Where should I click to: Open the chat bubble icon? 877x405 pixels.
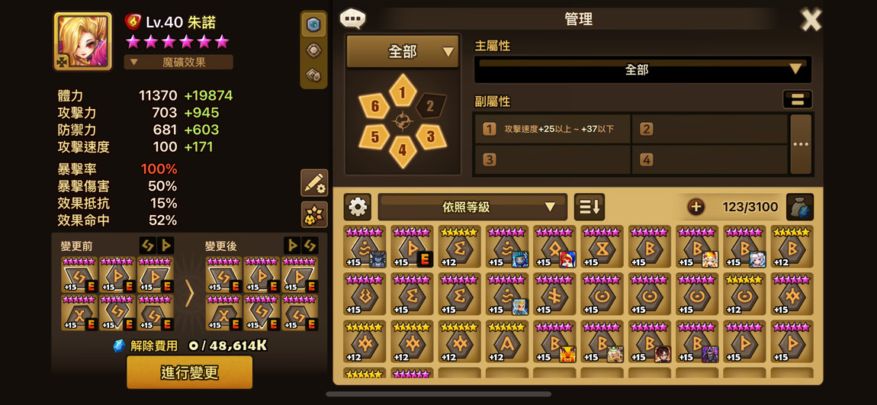[353, 18]
